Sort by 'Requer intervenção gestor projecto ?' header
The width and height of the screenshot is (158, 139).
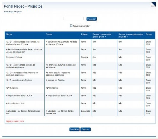click(131, 36)
